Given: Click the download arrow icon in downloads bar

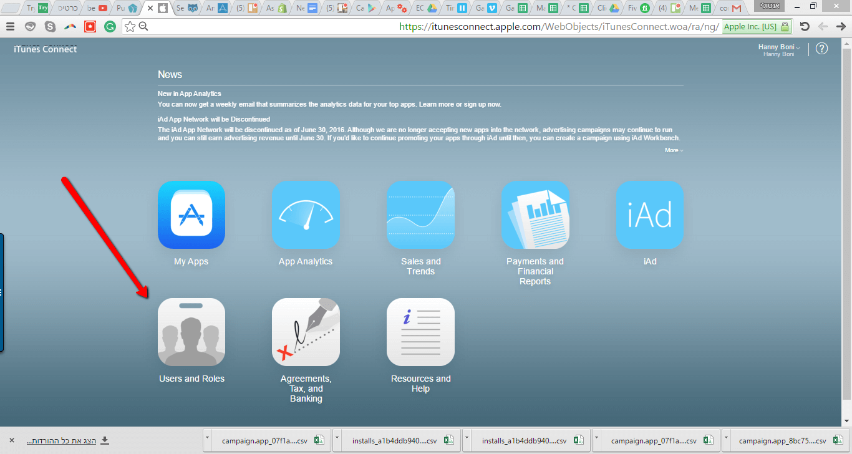Looking at the screenshot, I should (105, 440).
